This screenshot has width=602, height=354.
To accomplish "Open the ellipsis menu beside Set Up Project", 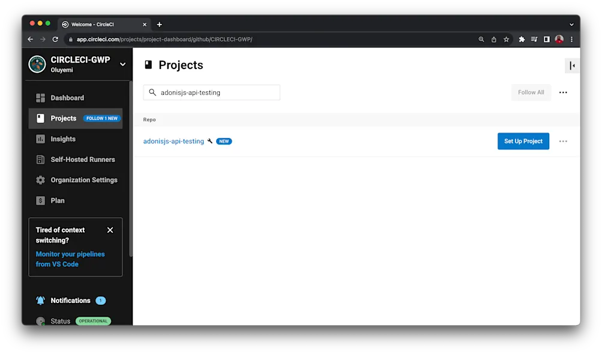I will 562,141.
